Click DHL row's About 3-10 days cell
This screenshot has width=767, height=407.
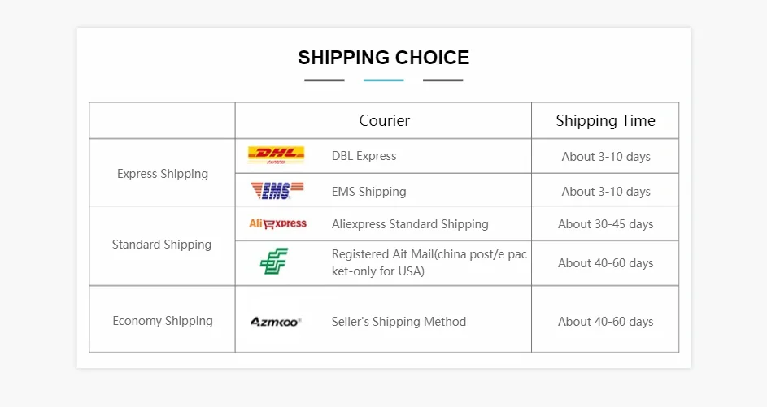point(606,157)
